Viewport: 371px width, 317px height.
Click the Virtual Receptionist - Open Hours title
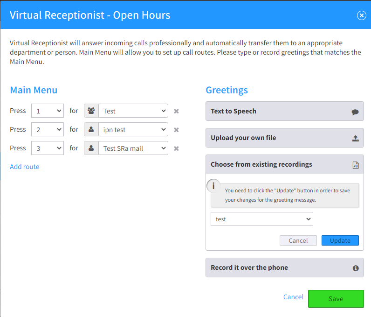coord(90,15)
